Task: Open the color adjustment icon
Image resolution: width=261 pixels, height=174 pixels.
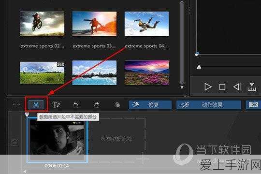Action: 117,105
